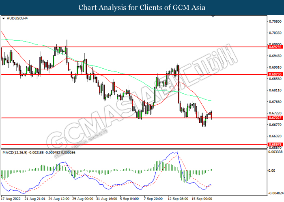Click the 0.67220 price axis value
This screenshot has width=284, height=202.
tap(275, 113)
